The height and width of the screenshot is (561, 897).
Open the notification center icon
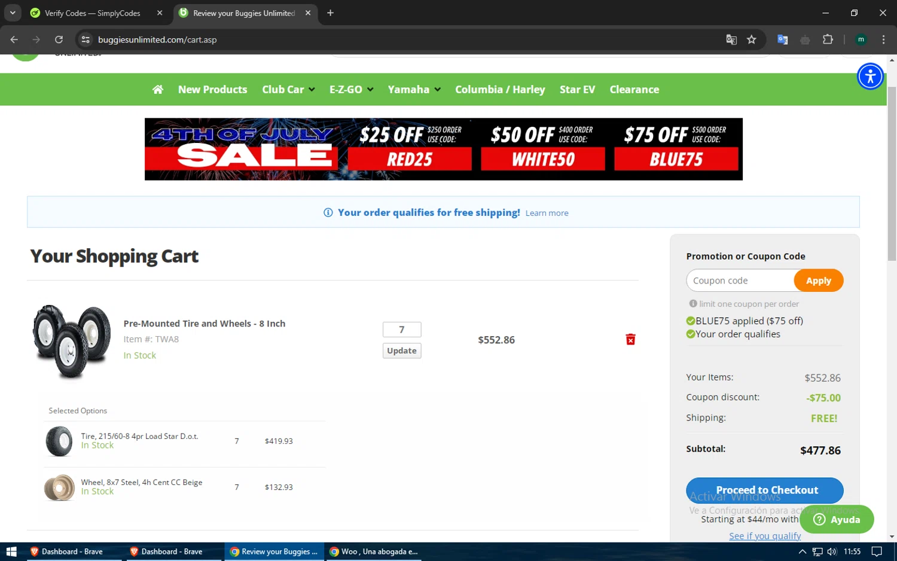pos(877,551)
